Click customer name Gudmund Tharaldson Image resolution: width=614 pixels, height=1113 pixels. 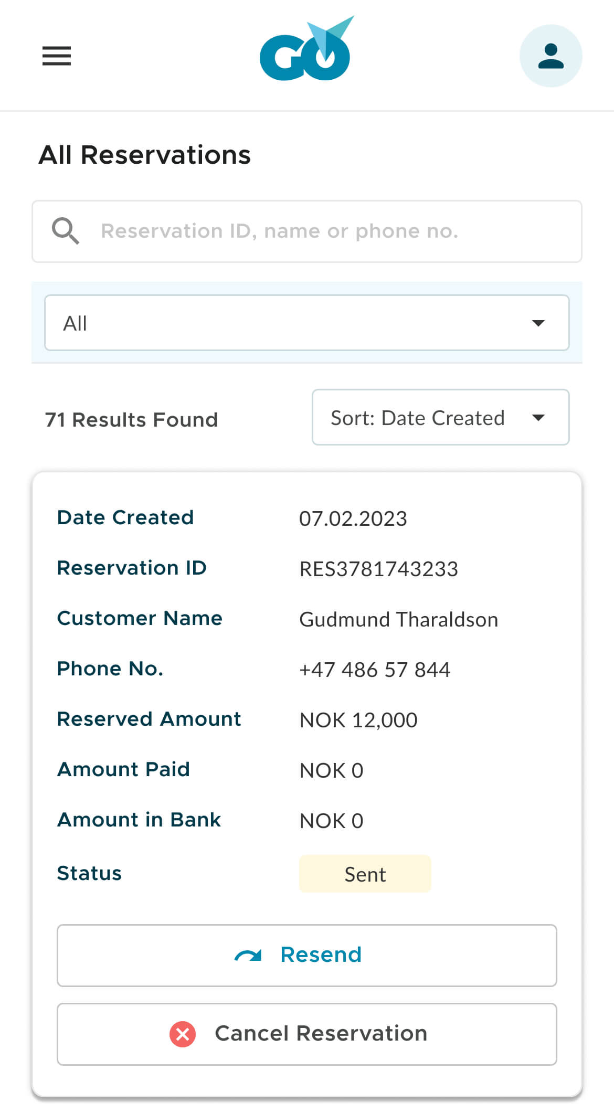tap(398, 619)
